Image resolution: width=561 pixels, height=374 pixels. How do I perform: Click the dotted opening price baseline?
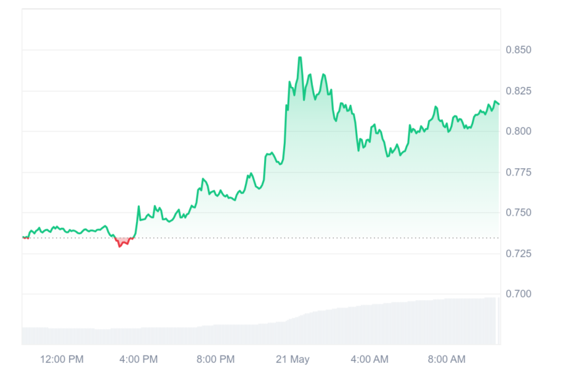pyautogui.click(x=261, y=237)
